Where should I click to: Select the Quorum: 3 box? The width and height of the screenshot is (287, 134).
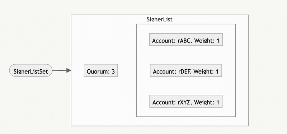tap(101, 70)
